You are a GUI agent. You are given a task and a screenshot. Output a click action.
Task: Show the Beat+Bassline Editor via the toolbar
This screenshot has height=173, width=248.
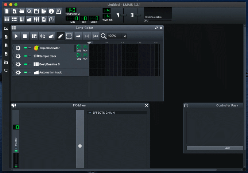coord(14,19)
